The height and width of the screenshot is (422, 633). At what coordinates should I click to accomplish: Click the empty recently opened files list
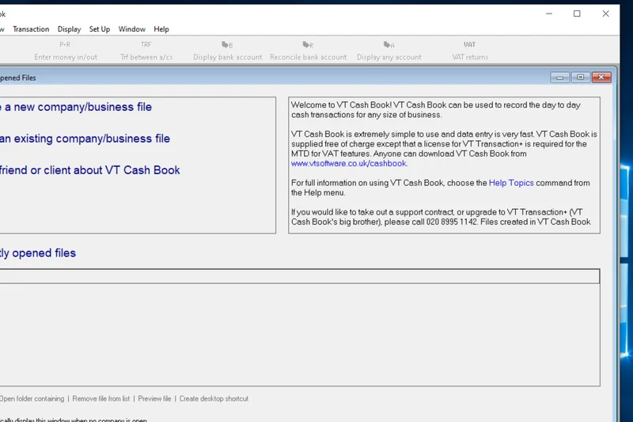pos(299,333)
